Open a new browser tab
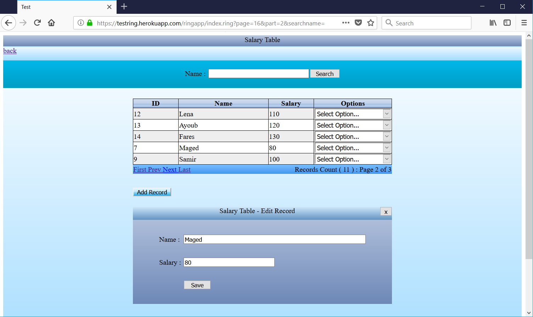The height and width of the screenshot is (317, 533). click(124, 6)
